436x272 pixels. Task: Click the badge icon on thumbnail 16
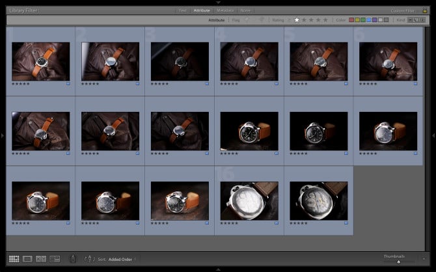[277, 223]
